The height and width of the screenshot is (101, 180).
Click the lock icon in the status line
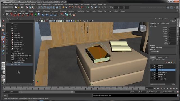[x=63, y=8]
